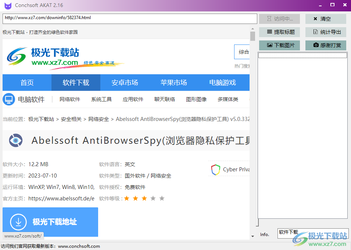351x250 pixels.
Task: Click the Cyber Privacy shield icon
Action: click(x=215, y=169)
